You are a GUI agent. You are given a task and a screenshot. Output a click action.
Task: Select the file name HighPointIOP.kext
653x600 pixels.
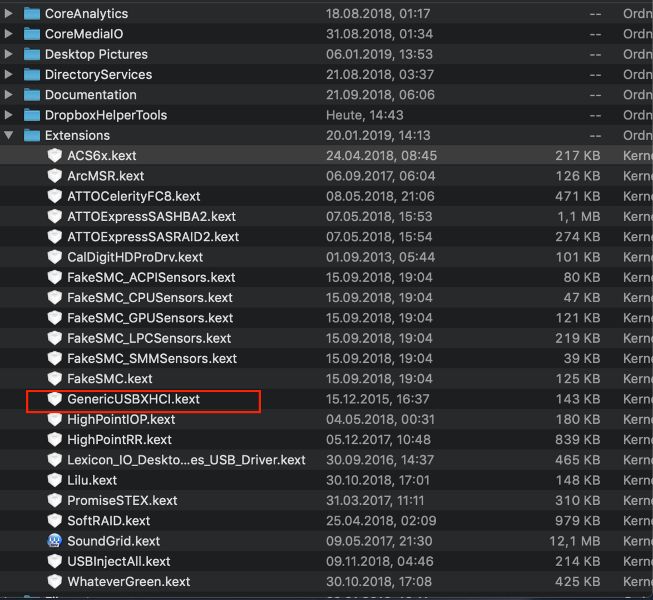pos(121,419)
